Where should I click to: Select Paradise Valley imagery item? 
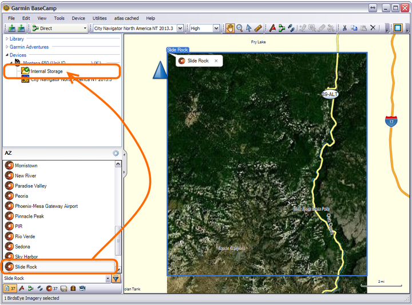31,186
